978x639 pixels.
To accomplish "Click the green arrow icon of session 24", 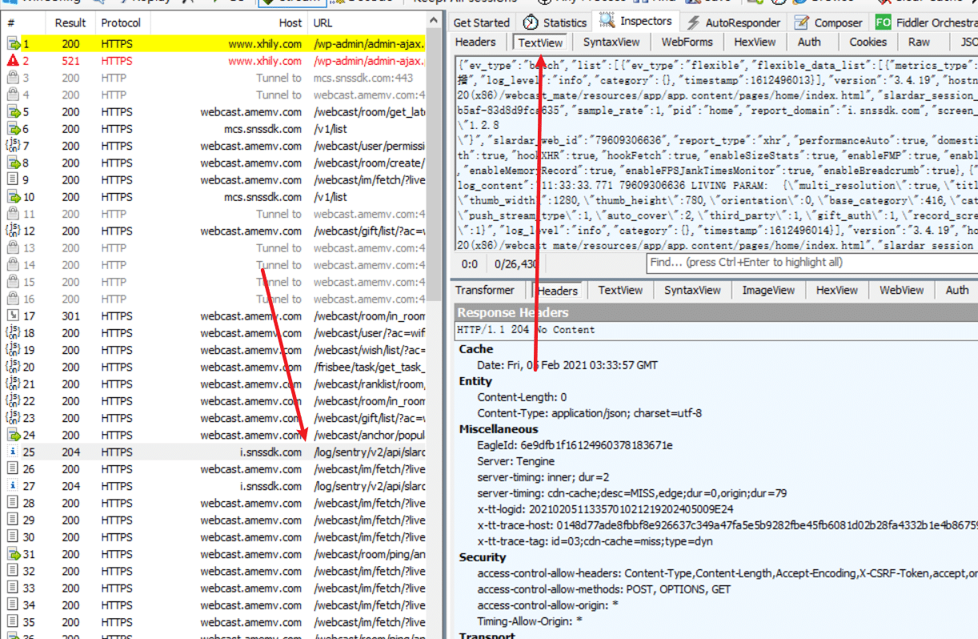I will 13,435.
